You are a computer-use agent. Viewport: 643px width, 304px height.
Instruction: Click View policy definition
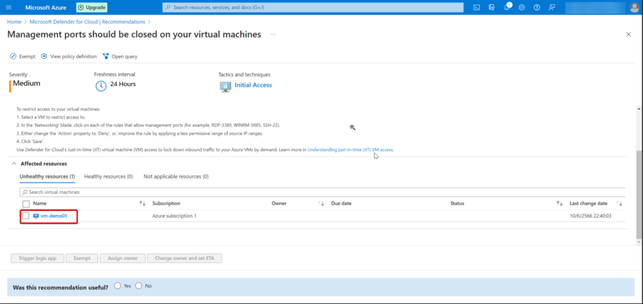tap(69, 56)
